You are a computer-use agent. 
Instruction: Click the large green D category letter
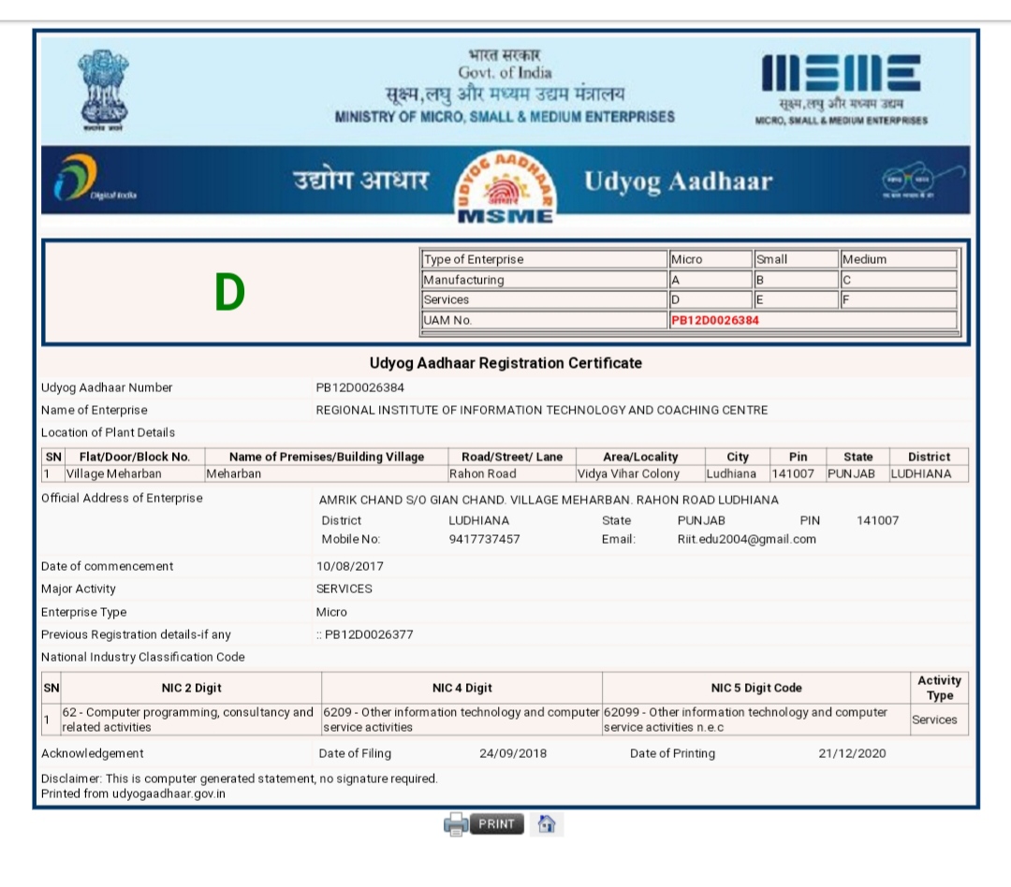coord(228,293)
